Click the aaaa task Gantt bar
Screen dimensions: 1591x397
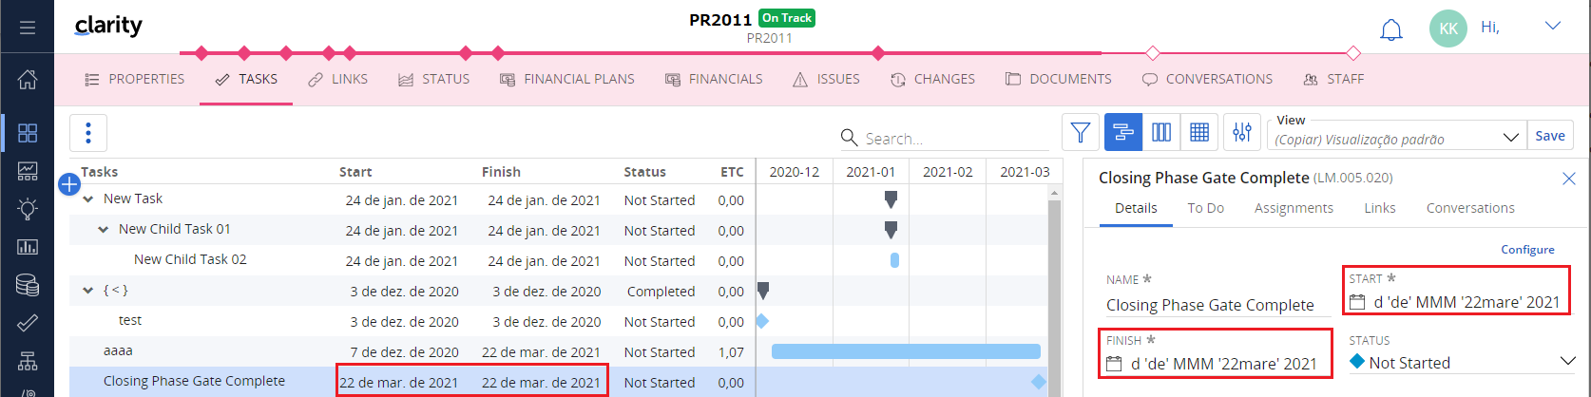[x=905, y=351]
